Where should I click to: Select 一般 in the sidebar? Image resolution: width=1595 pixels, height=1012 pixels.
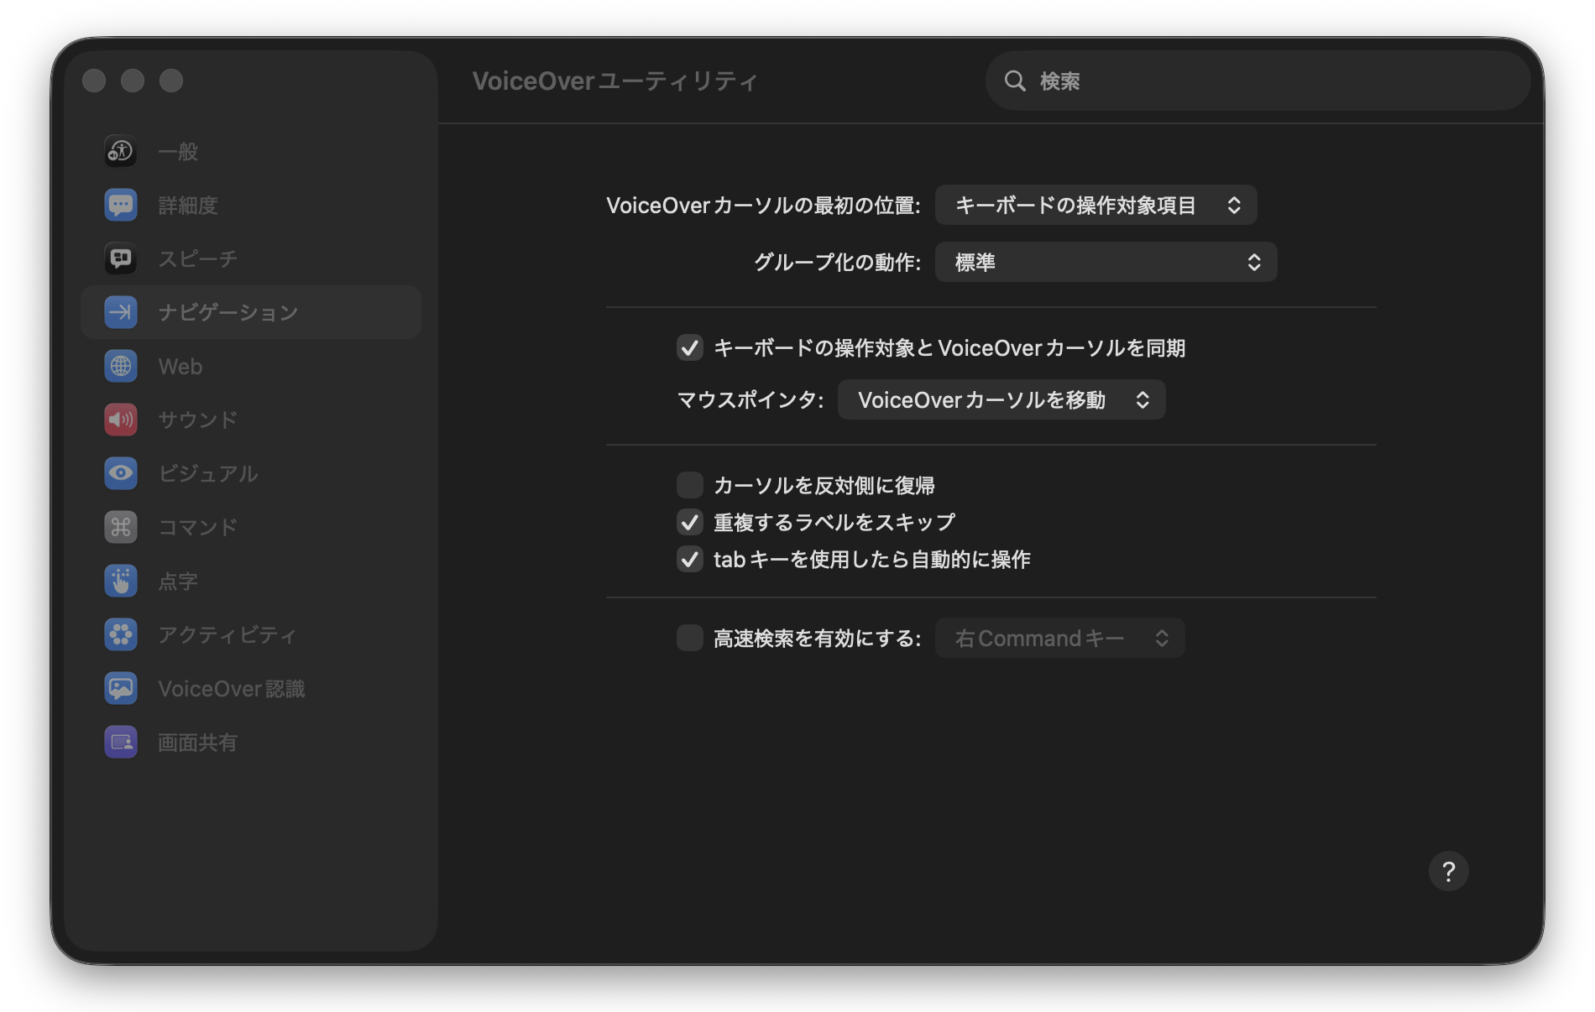pyautogui.click(x=251, y=151)
